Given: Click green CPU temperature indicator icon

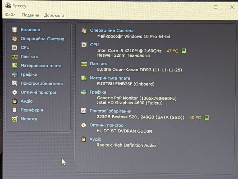Looking at the screenshot, I should (x=184, y=51).
